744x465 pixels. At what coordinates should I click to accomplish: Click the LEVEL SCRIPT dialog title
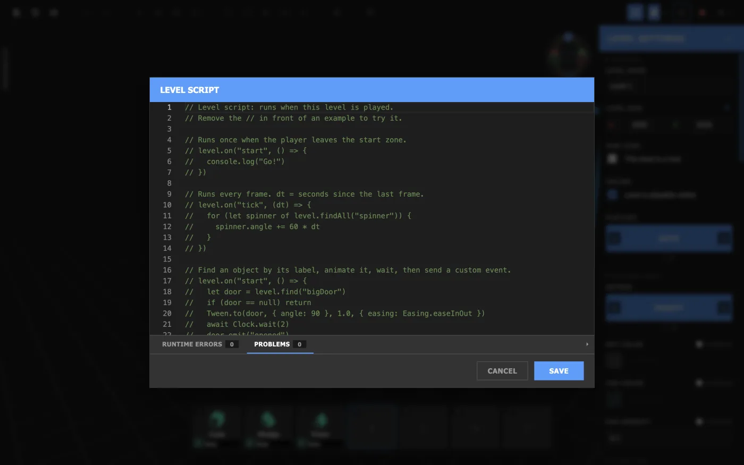tap(190, 90)
